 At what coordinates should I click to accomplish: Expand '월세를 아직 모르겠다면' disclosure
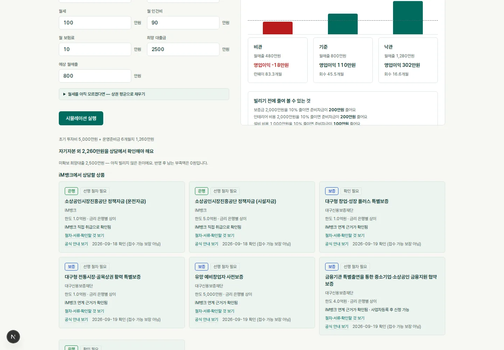click(x=144, y=94)
